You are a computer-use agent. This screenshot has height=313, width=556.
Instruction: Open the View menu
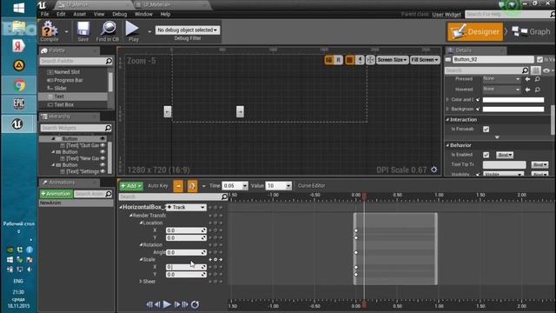coord(99,14)
